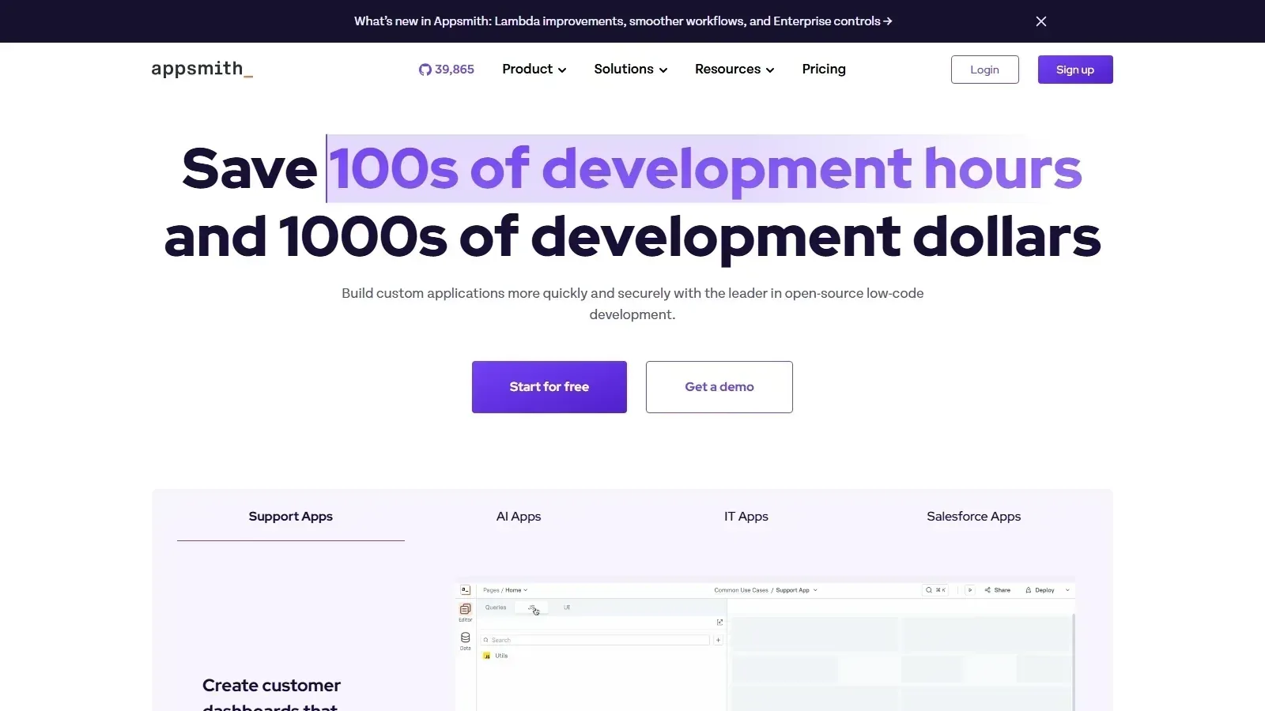Image resolution: width=1265 pixels, height=711 pixels.
Task: Click Share in the demo preview
Action: click(998, 590)
